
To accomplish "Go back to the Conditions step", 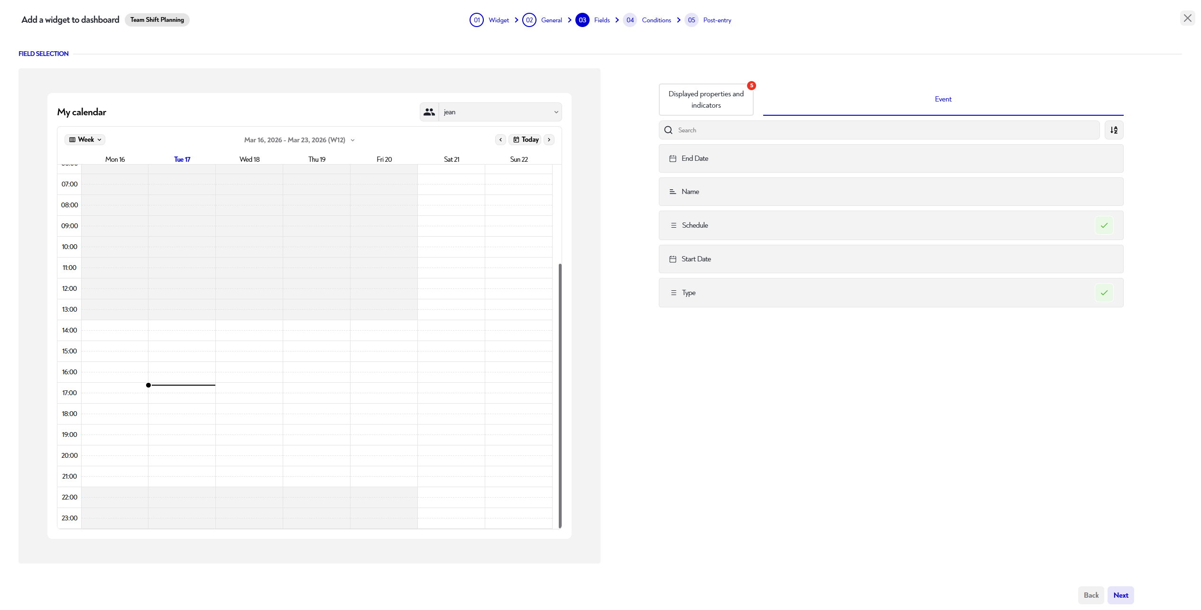I will pos(656,20).
